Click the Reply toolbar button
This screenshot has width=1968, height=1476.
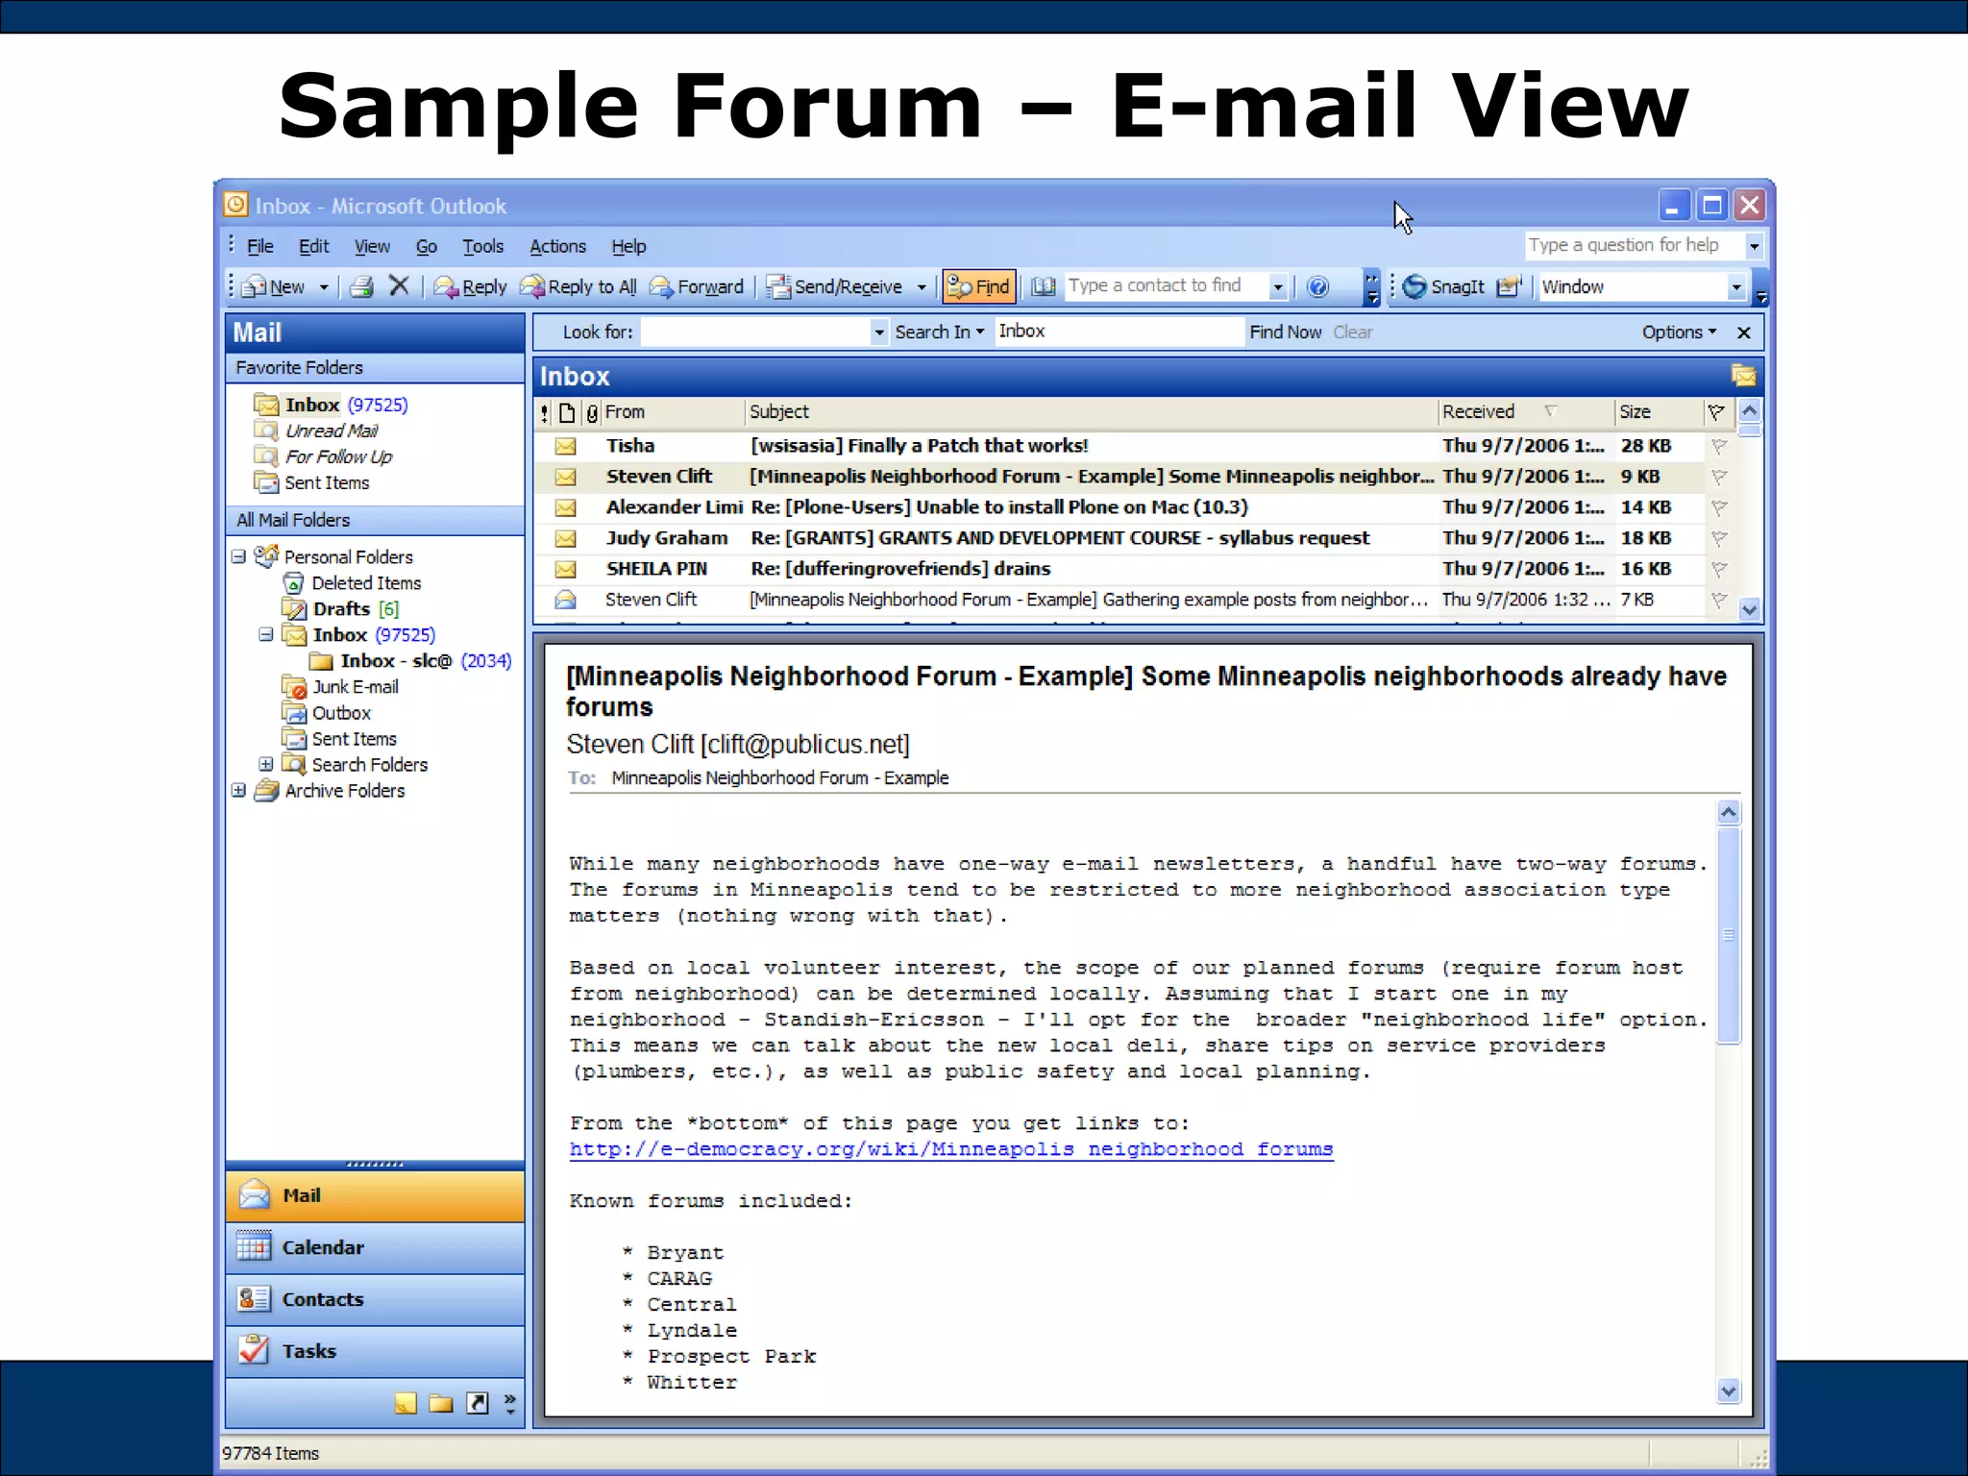(x=470, y=286)
